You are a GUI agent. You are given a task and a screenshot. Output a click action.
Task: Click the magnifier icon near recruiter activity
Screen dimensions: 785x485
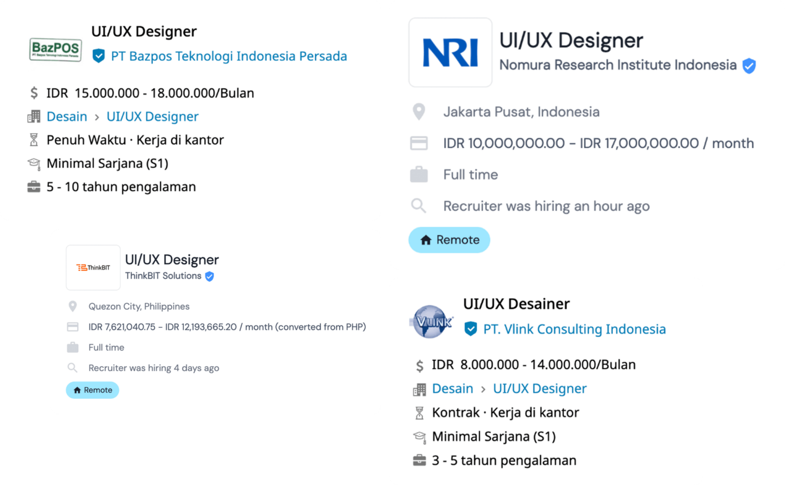point(419,206)
